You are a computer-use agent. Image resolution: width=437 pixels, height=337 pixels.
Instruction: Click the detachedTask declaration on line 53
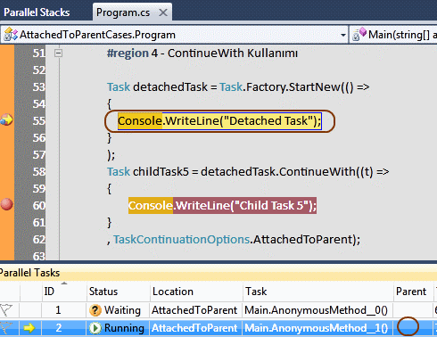coord(238,87)
